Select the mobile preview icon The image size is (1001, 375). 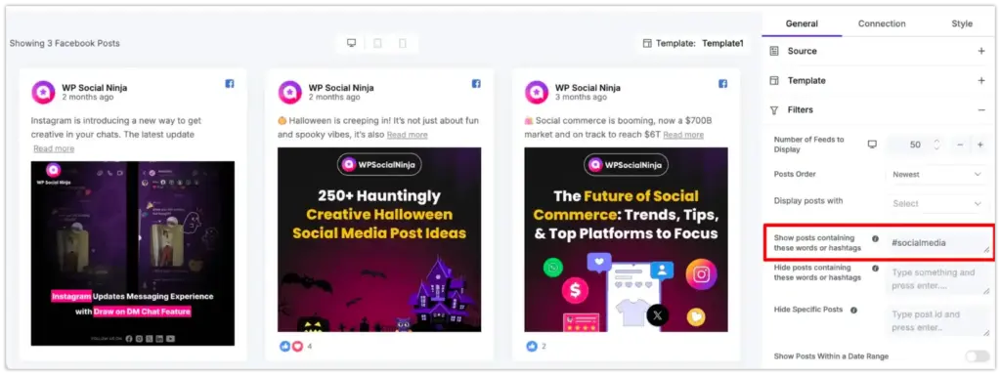(x=402, y=43)
